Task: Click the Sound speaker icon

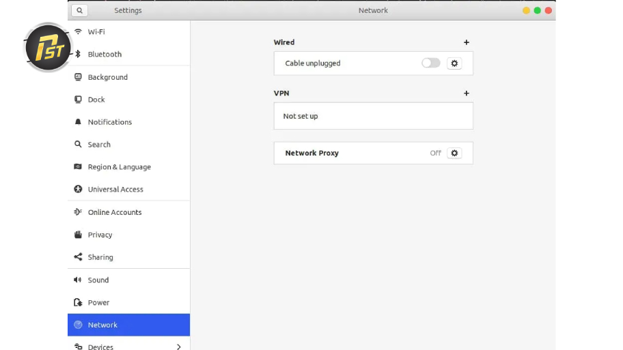Action: pyautogui.click(x=78, y=280)
